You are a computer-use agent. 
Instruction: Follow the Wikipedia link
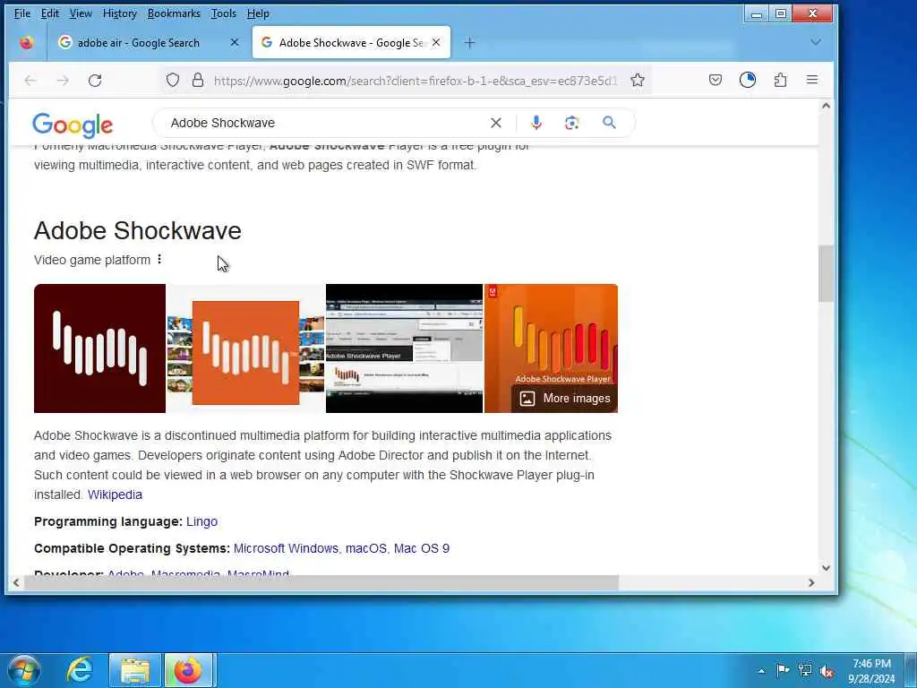115,494
